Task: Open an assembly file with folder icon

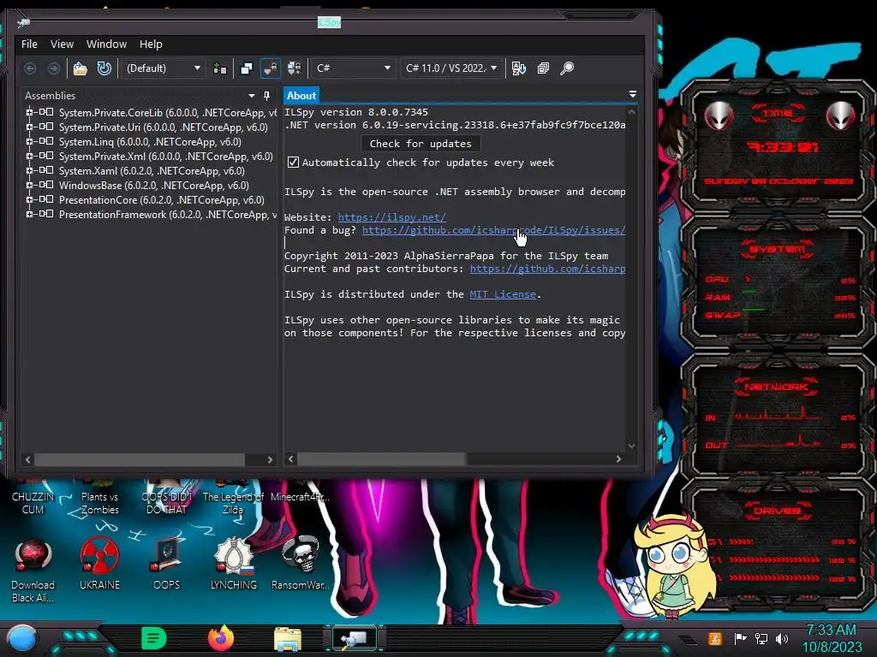Action: (x=81, y=68)
